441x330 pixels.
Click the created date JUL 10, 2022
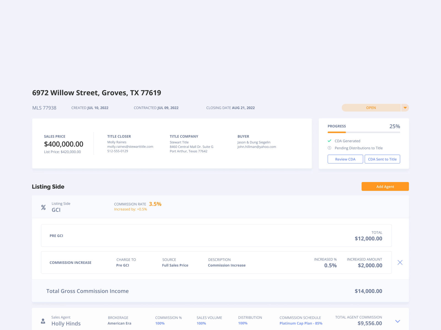tap(98, 108)
